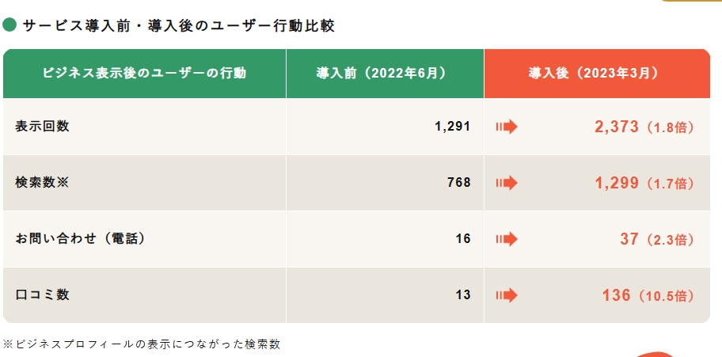Click the ※ビジネスプロフィール footnote text

coord(142,344)
